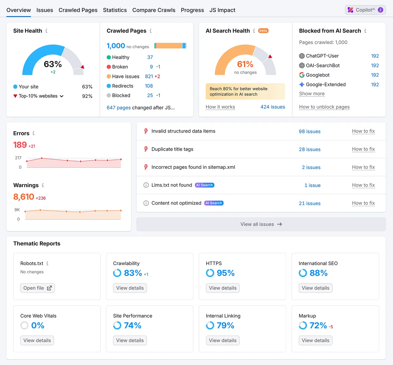The image size is (393, 365).
Task: Expand the Top-10% websites dropdown
Action: coord(41,96)
